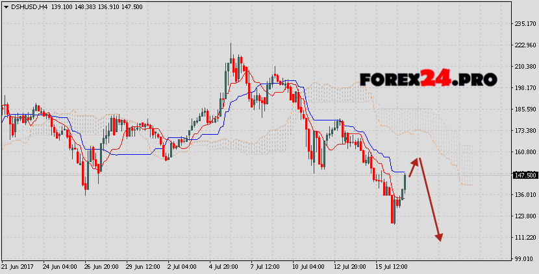The width and height of the screenshot is (539, 274).
Task: Open the FOREX24.PRO watermark logo
Action: [x=428, y=80]
